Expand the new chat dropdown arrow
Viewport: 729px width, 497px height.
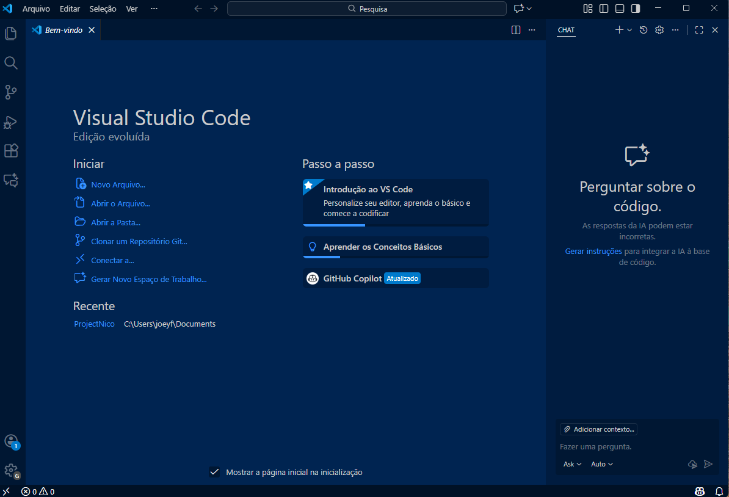(x=629, y=30)
